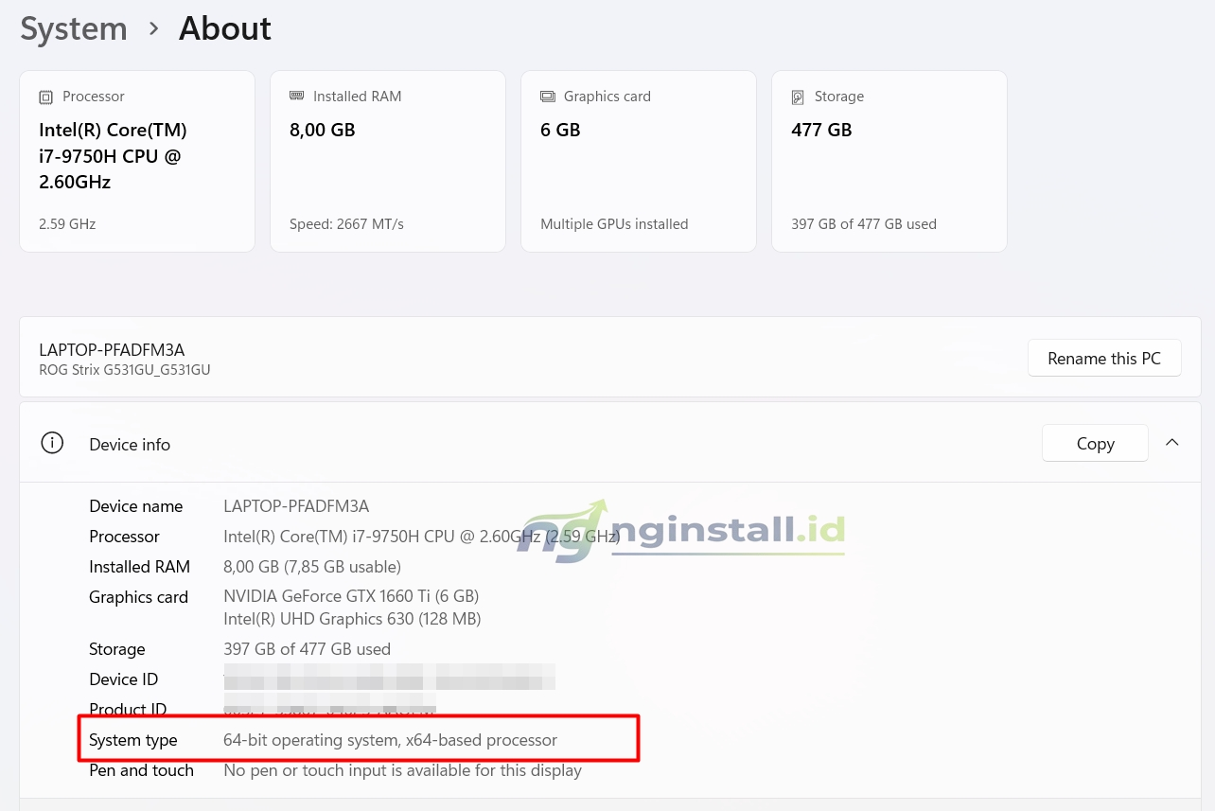Go back to System in breadcrumb
1215x811 pixels.
74,28
